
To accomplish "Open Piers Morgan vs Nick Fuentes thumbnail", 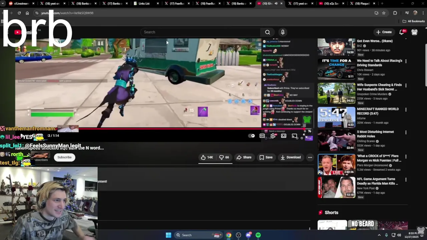I will click(x=336, y=164).
